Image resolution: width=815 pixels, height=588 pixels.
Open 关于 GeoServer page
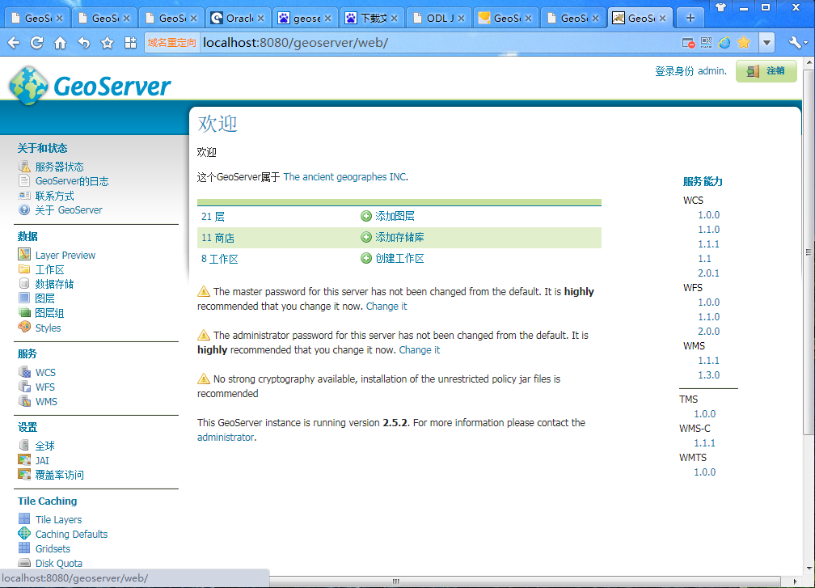click(x=69, y=210)
